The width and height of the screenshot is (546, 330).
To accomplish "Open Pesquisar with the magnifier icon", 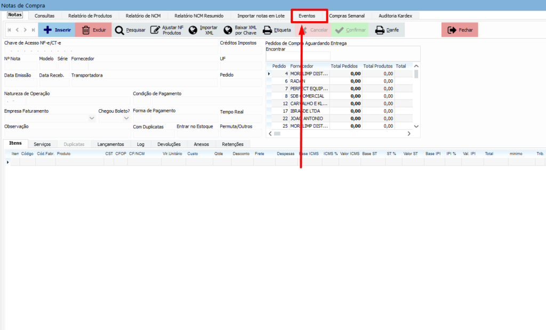I will coord(130,30).
